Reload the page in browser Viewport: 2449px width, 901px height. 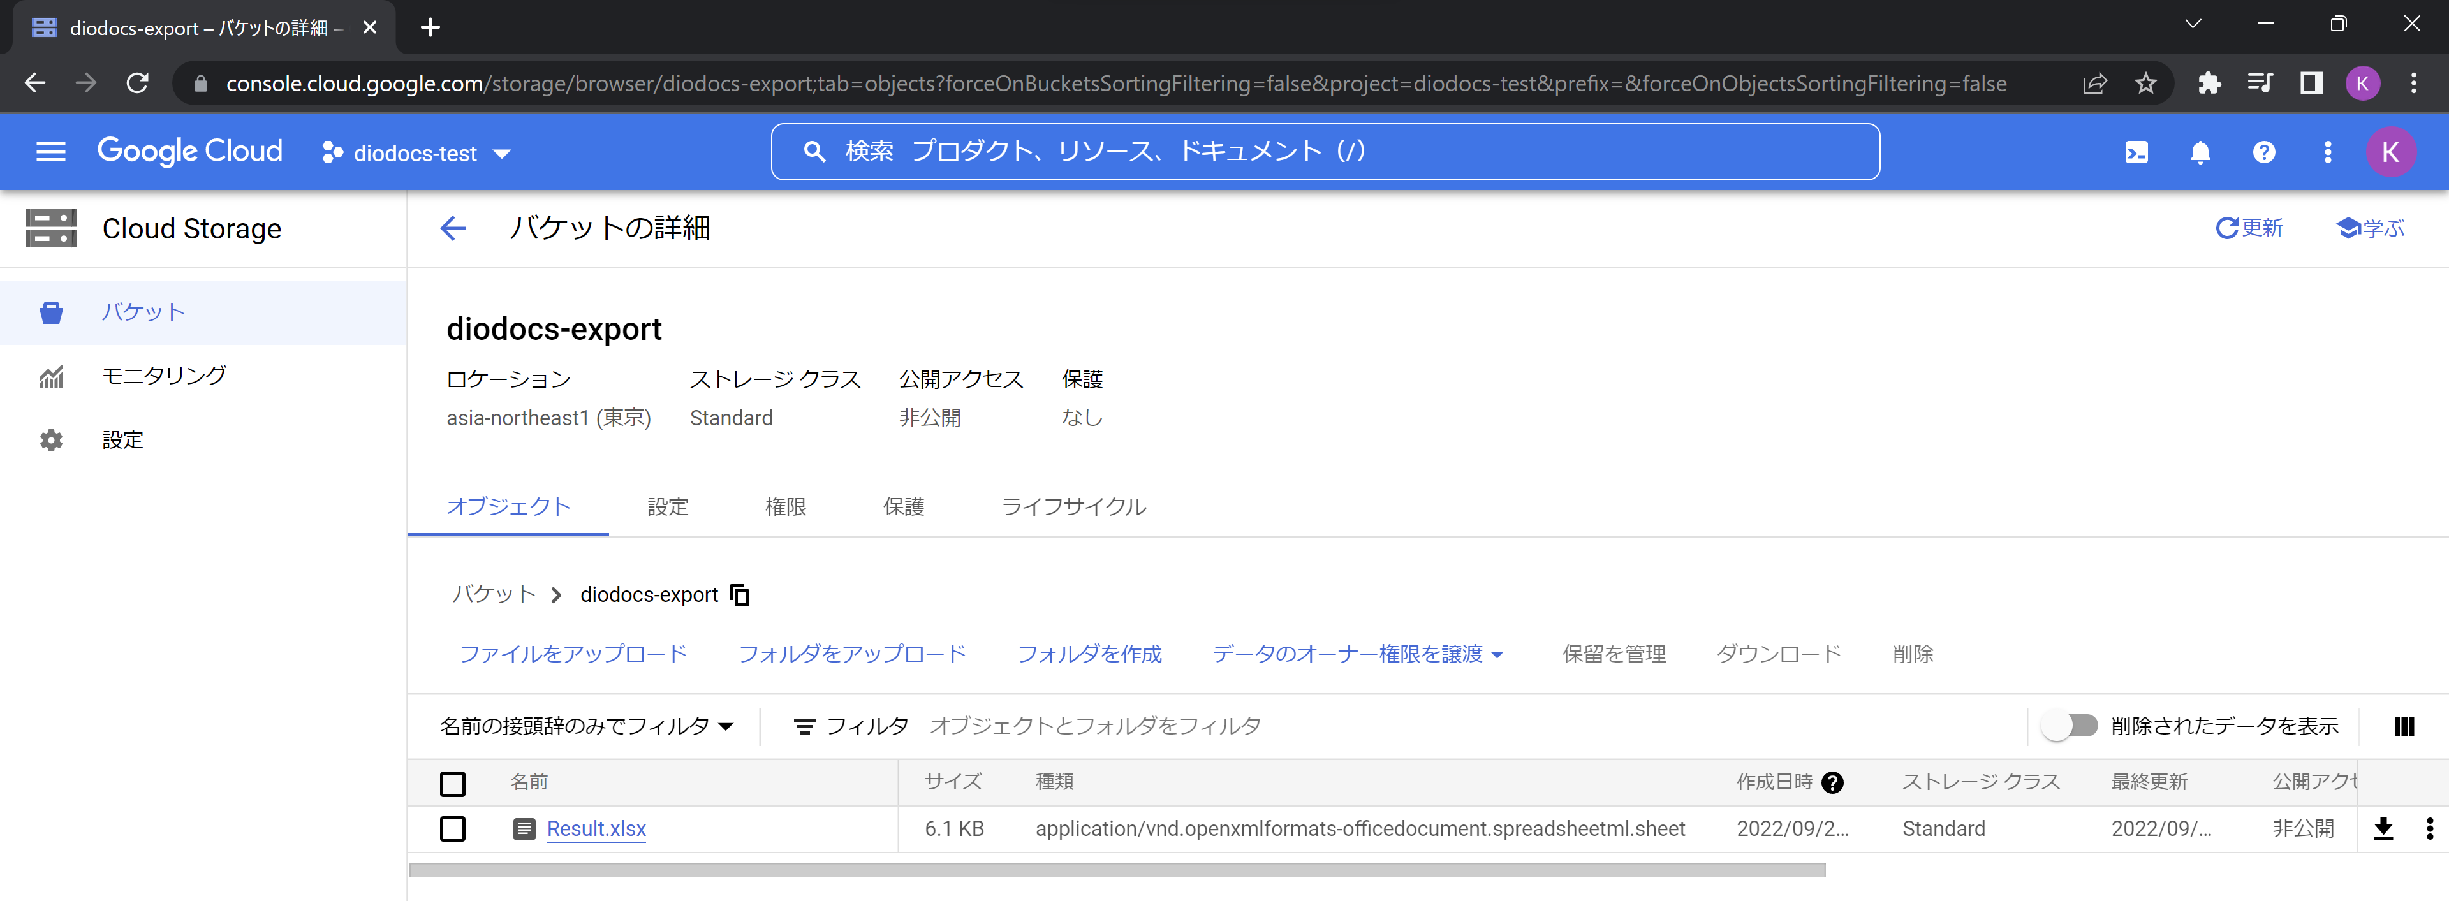(138, 84)
